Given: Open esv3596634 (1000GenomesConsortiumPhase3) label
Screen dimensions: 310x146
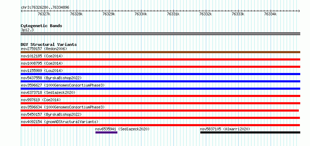Looking at the screenshot, I should pyautogui.click(x=63, y=107).
